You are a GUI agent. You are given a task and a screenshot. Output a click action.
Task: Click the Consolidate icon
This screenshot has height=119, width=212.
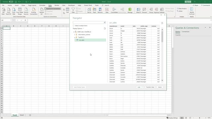[x=114, y=10]
